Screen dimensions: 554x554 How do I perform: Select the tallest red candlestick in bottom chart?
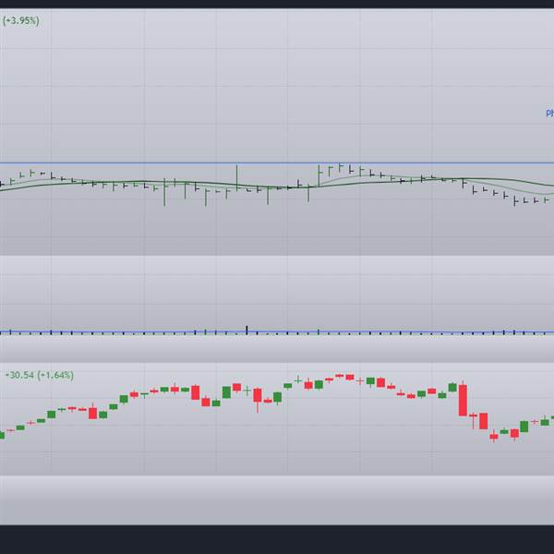(463, 400)
